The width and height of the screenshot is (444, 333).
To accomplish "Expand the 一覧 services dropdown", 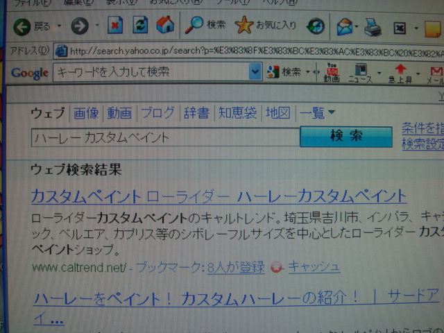I will tap(317, 113).
